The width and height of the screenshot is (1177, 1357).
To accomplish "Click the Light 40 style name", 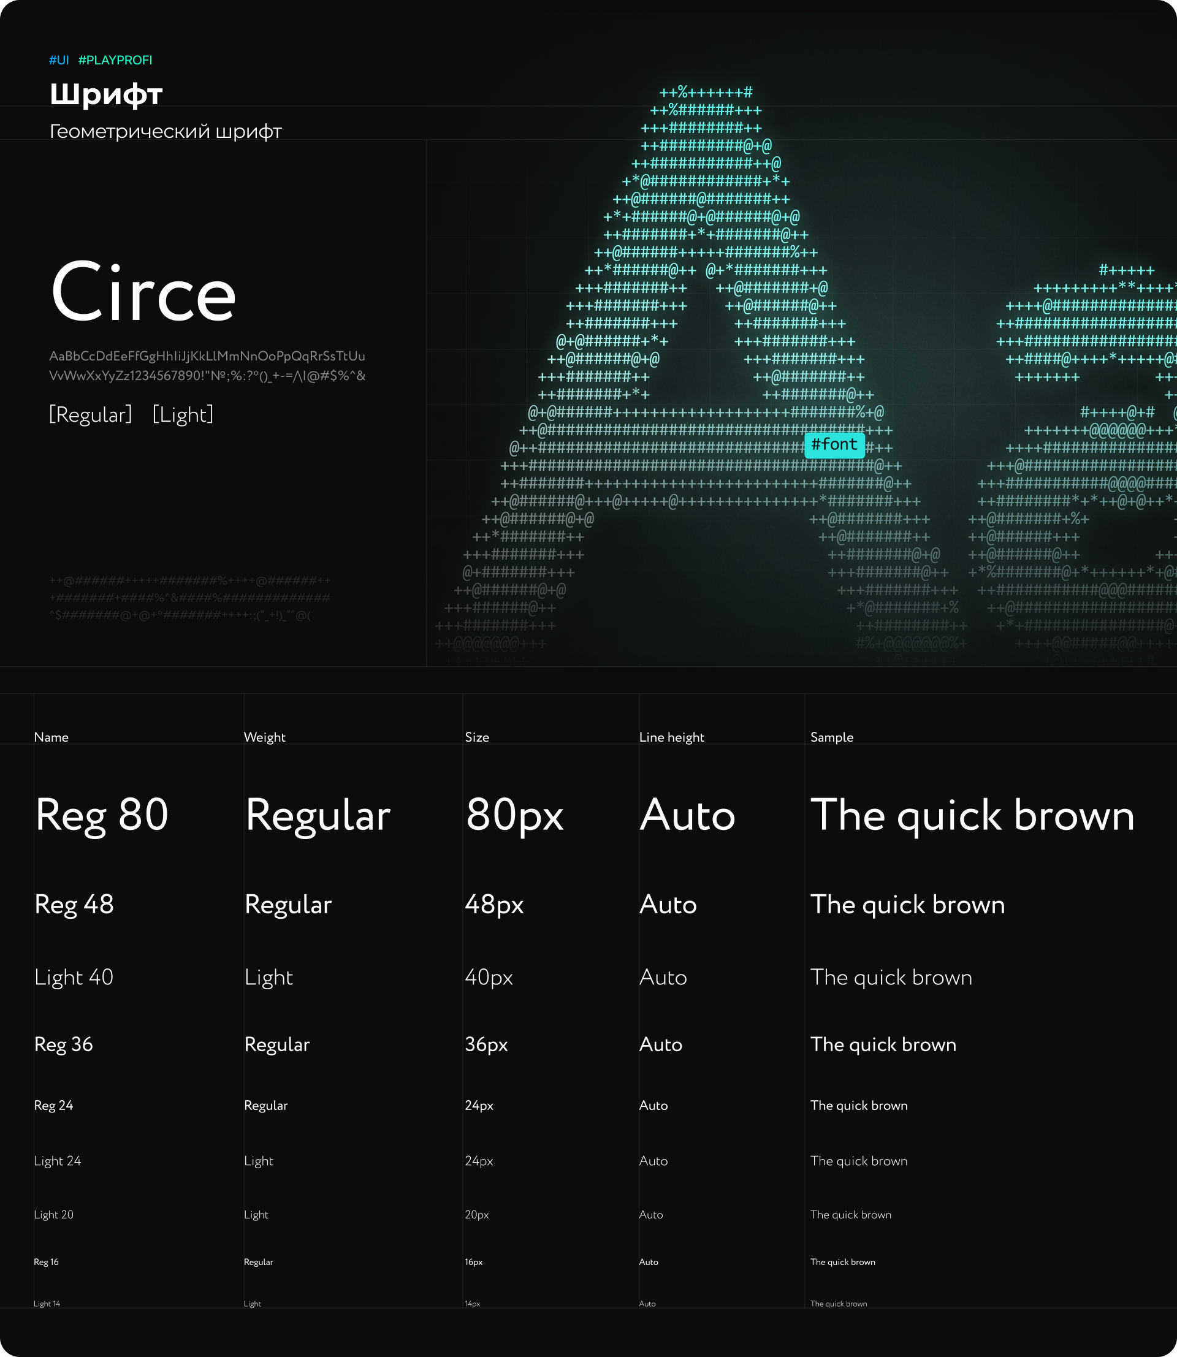I will point(74,978).
